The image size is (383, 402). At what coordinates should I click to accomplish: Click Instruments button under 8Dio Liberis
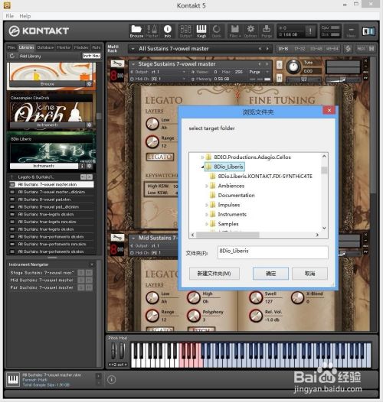[44, 166]
